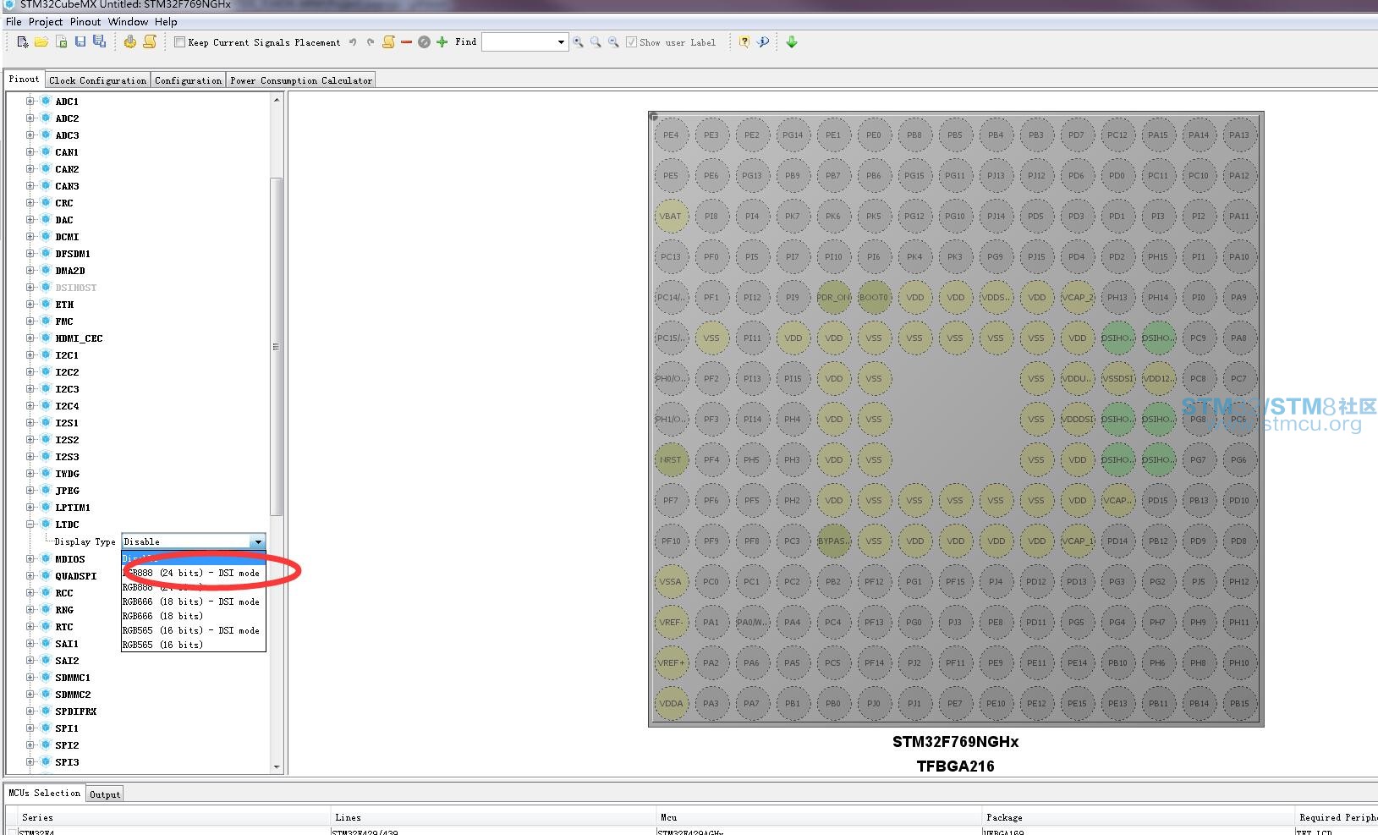The height and width of the screenshot is (835, 1378).
Task: Click the LTDC peripheral icon
Action: coord(46,524)
